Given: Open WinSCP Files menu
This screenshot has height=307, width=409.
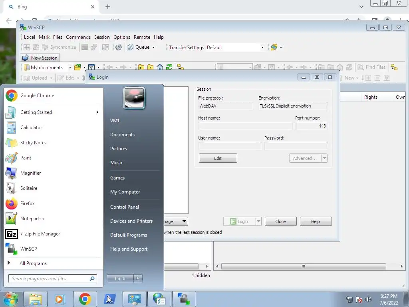Looking at the screenshot, I should [x=58, y=37].
